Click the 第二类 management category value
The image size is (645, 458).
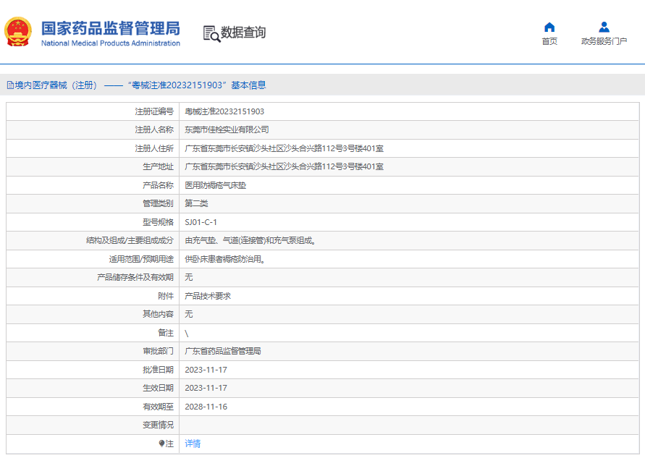tap(196, 203)
